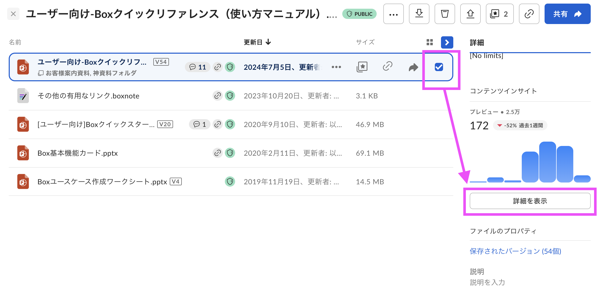Click the share arrow icon on the selected row

pyautogui.click(x=413, y=67)
